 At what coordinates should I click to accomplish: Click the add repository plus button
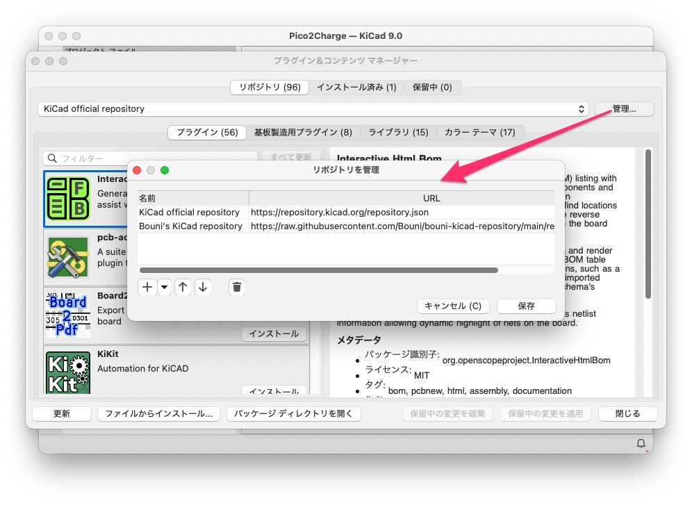[x=147, y=287]
